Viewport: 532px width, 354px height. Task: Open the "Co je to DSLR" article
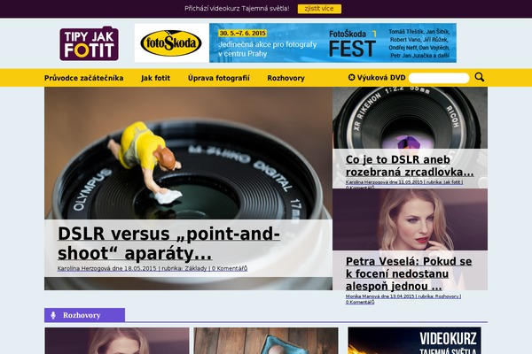pos(410,165)
